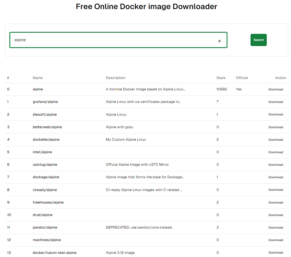Download the official alpine image
Image resolution: width=291 pixels, height=257 pixels.
click(276, 89)
